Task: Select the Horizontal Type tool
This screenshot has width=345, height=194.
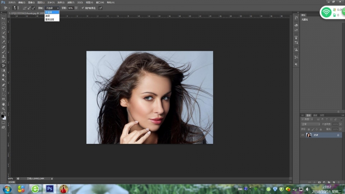Action: (x=3, y=89)
